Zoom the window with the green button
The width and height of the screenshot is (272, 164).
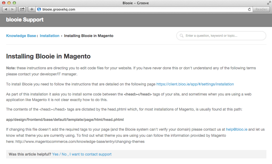[14, 3]
